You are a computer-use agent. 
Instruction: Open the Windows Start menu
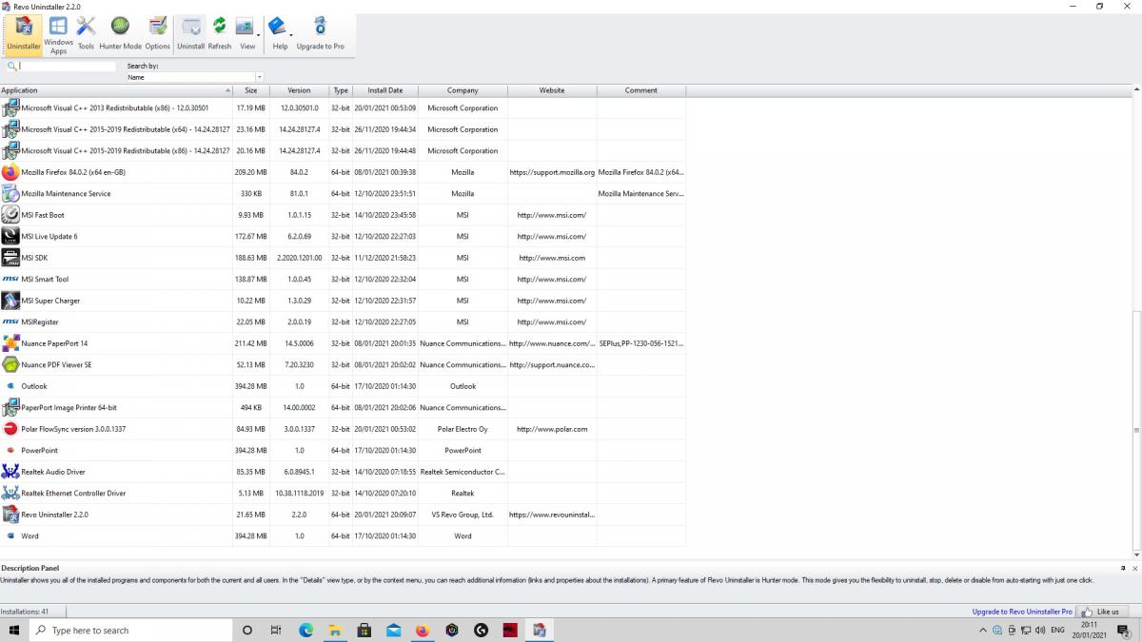(x=15, y=630)
